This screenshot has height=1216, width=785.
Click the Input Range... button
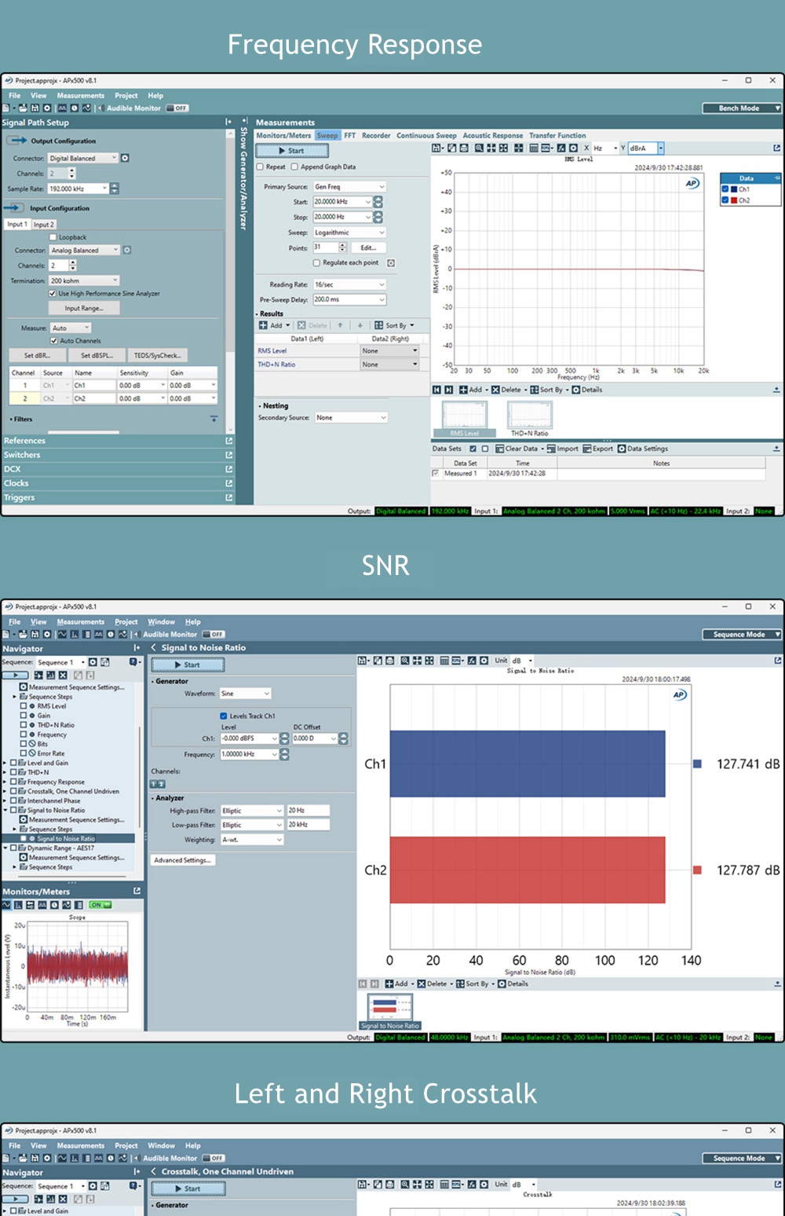tap(82, 308)
